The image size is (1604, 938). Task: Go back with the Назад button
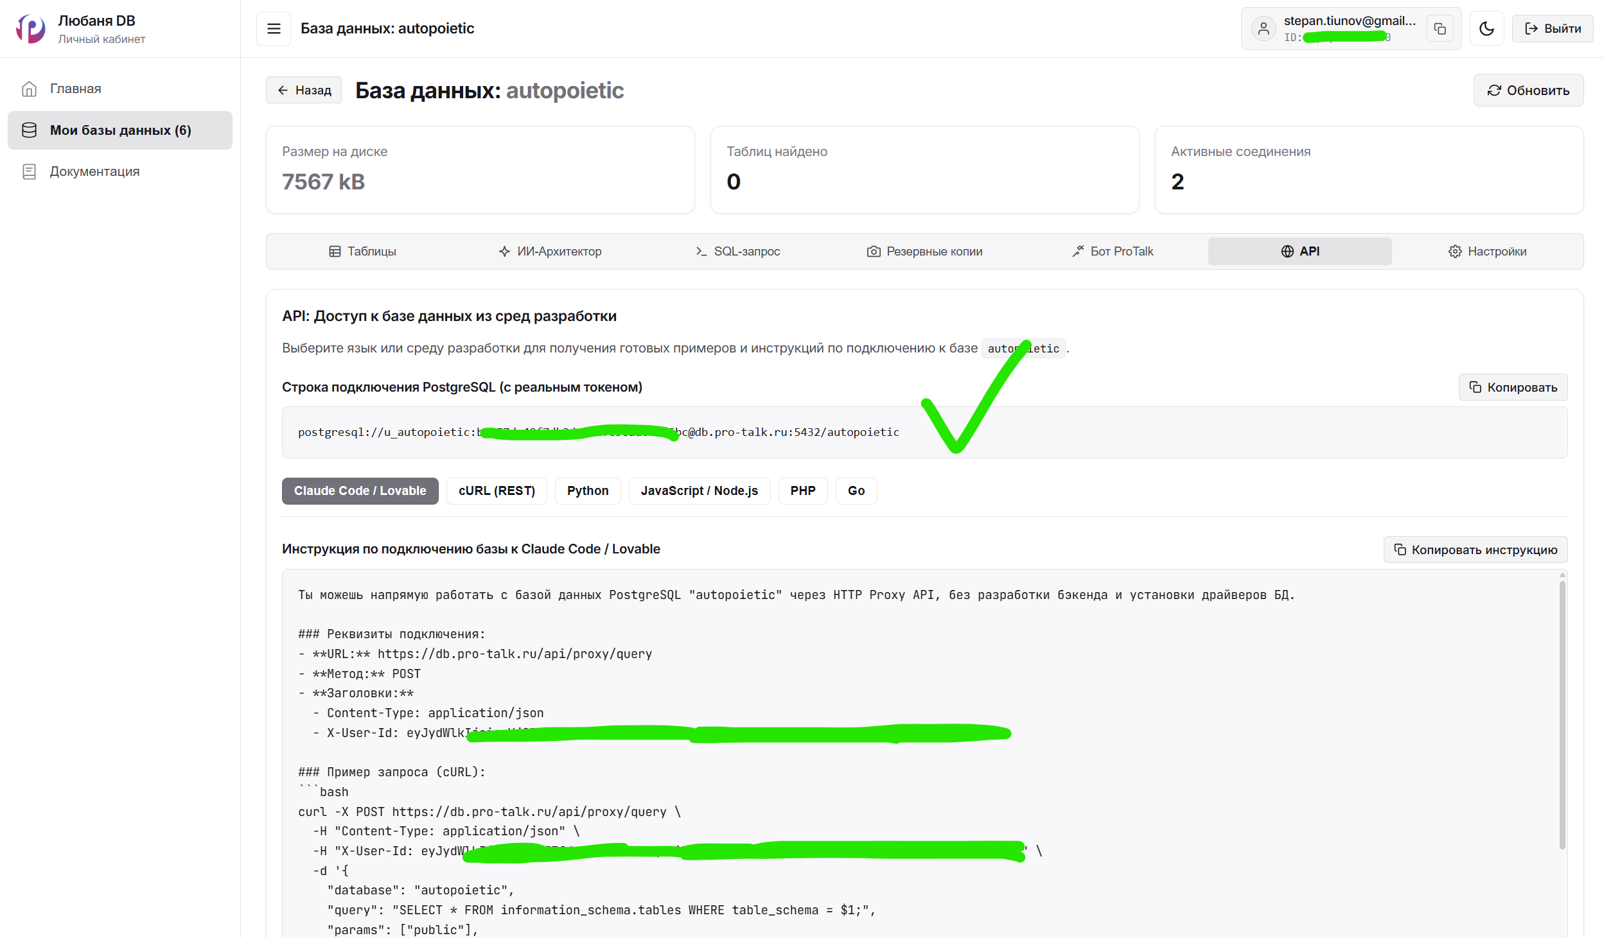[x=304, y=90]
